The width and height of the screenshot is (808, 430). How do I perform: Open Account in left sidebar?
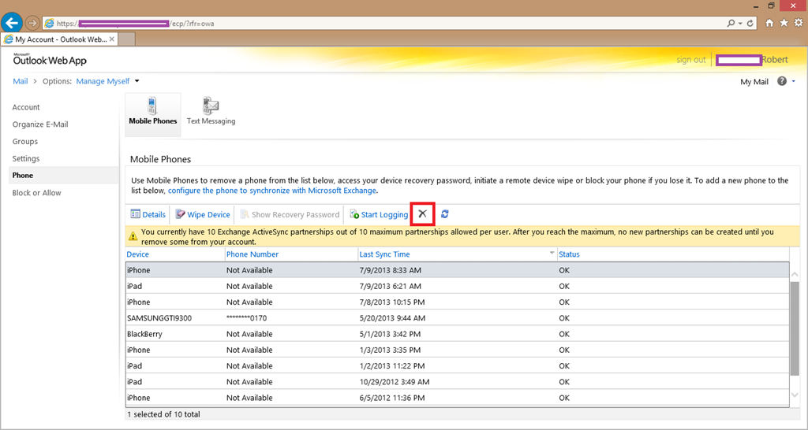tap(26, 107)
